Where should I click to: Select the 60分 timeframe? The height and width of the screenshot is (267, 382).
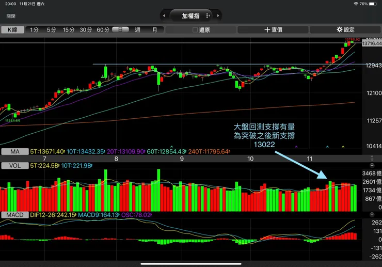point(103,30)
